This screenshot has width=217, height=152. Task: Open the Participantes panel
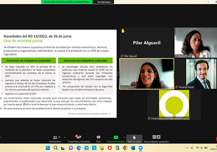point(55,139)
